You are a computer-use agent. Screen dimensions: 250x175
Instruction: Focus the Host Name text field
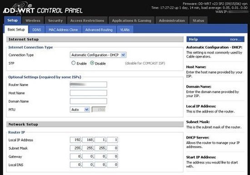click(88, 93)
